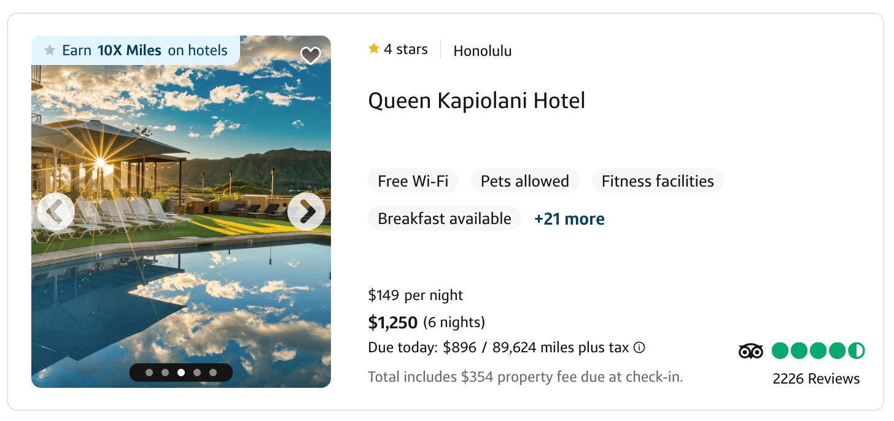
Task: Open the 2226 Reviews link
Action: click(x=816, y=379)
